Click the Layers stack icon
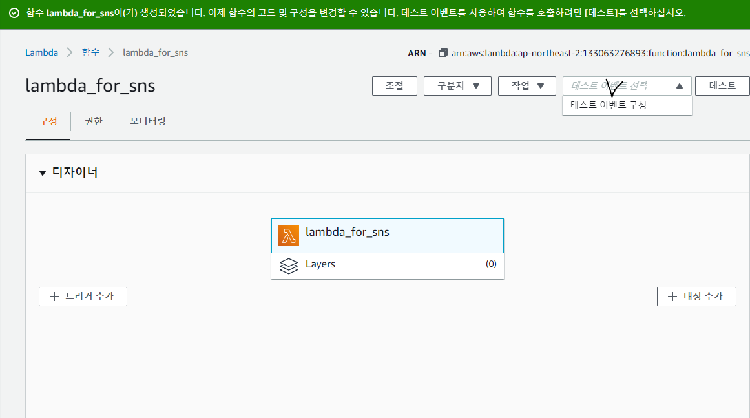The width and height of the screenshot is (750, 418). (288, 266)
